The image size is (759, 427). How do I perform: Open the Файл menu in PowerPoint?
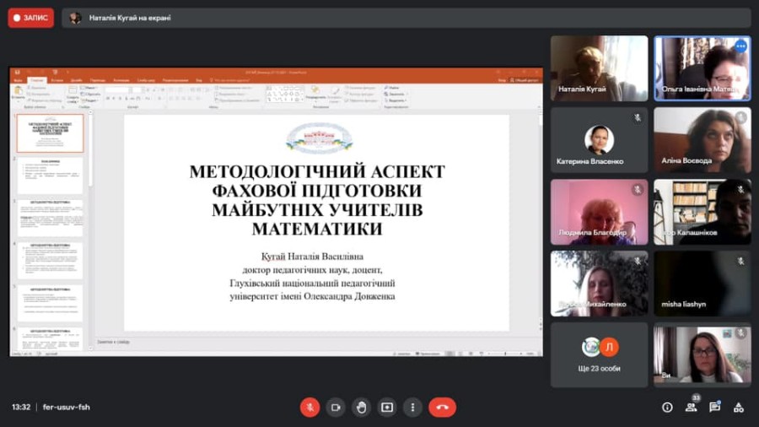(19, 80)
